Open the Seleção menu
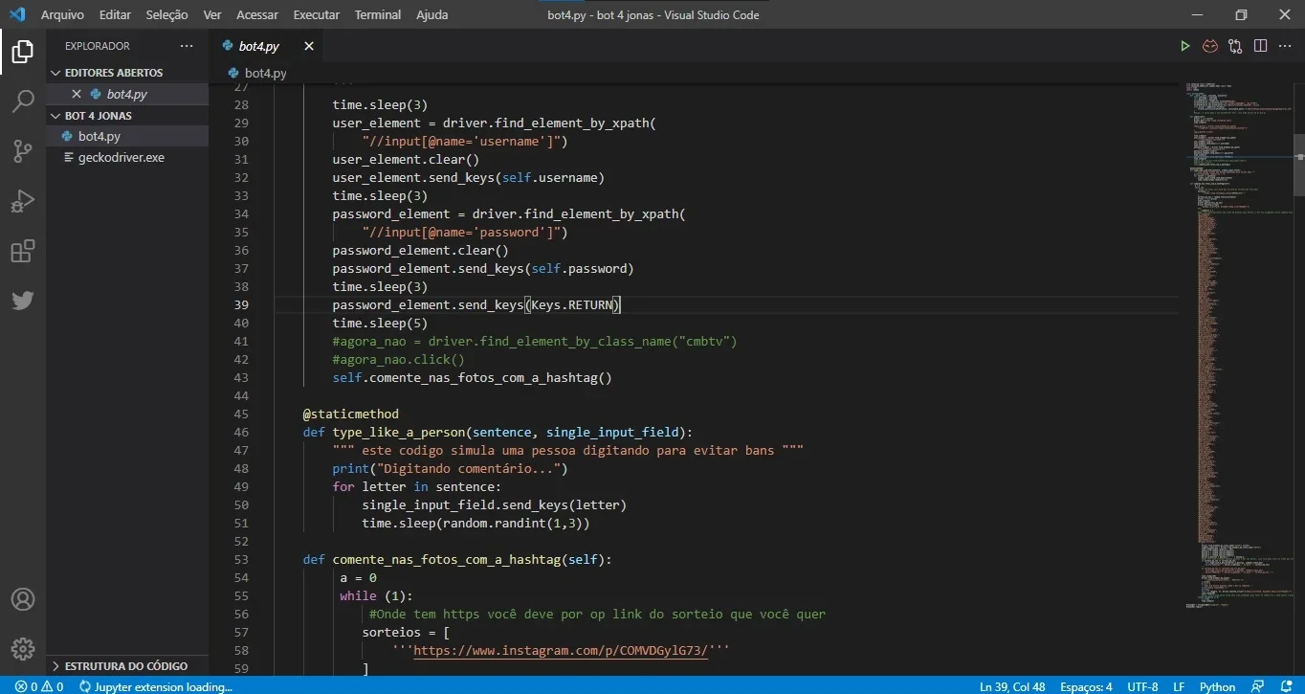The width and height of the screenshot is (1305, 694). pyautogui.click(x=167, y=14)
